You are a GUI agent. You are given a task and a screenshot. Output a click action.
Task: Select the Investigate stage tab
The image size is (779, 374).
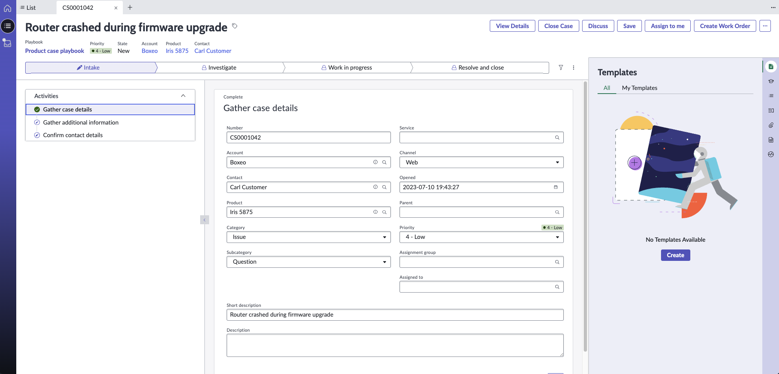tap(220, 68)
